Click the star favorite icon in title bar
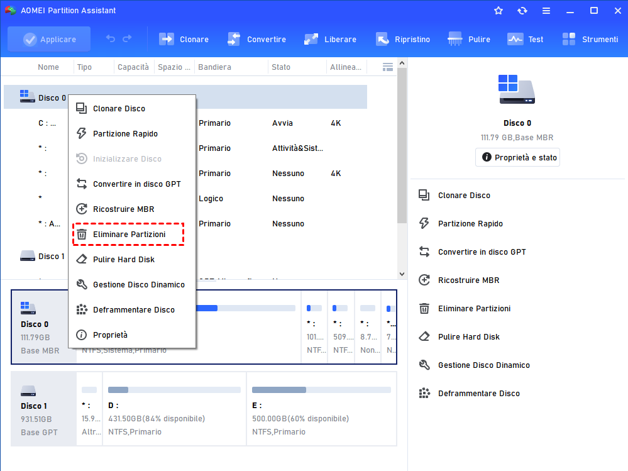The width and height of the screenshot is (628, 471). pyautogui.click(x=499, y=11)
